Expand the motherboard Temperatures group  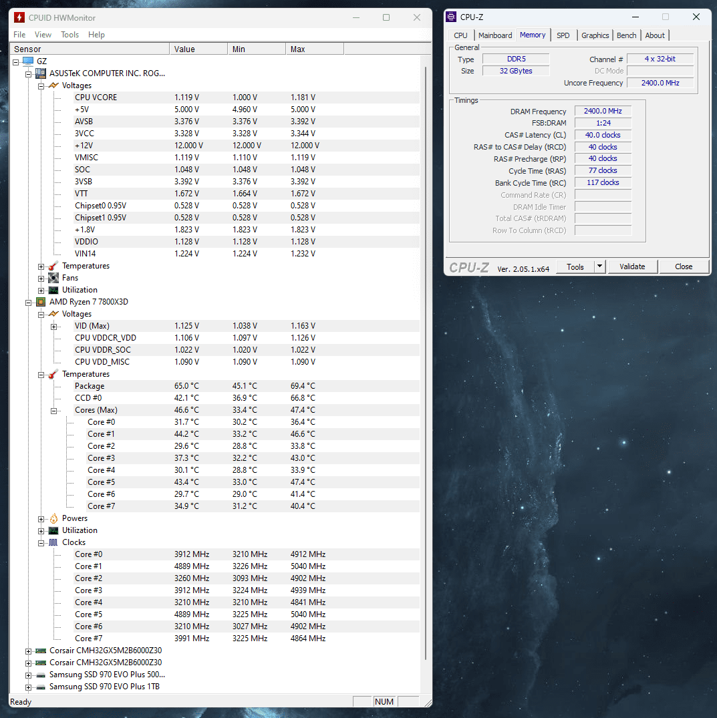point(41,266)
